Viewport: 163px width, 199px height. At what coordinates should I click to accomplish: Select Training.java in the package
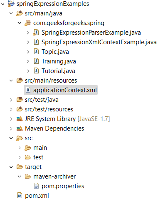[x=59, y=61]
